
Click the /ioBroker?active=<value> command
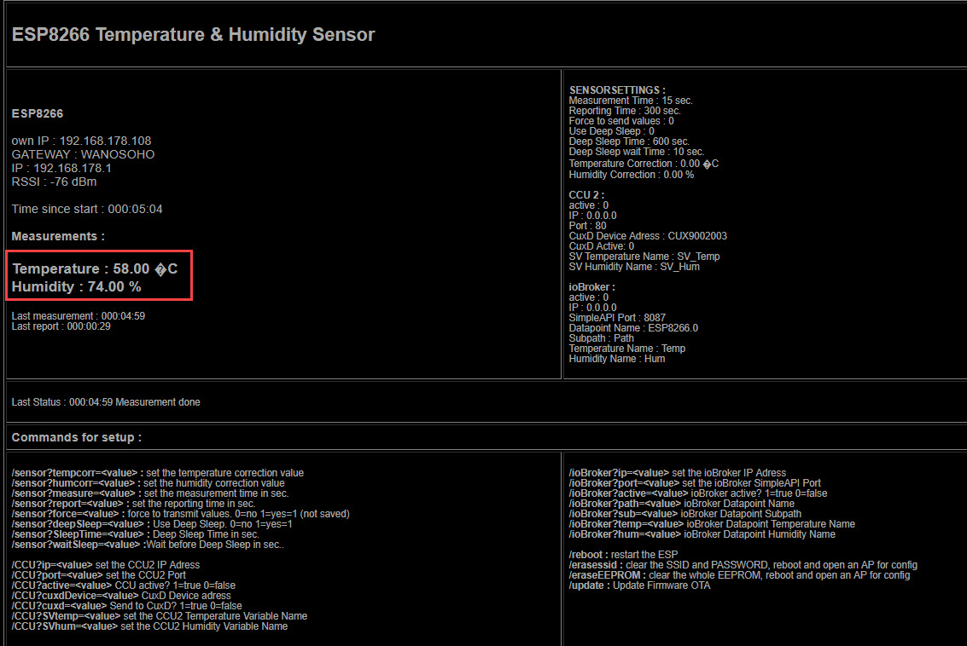pyautogui.click(x=698, y=493)
